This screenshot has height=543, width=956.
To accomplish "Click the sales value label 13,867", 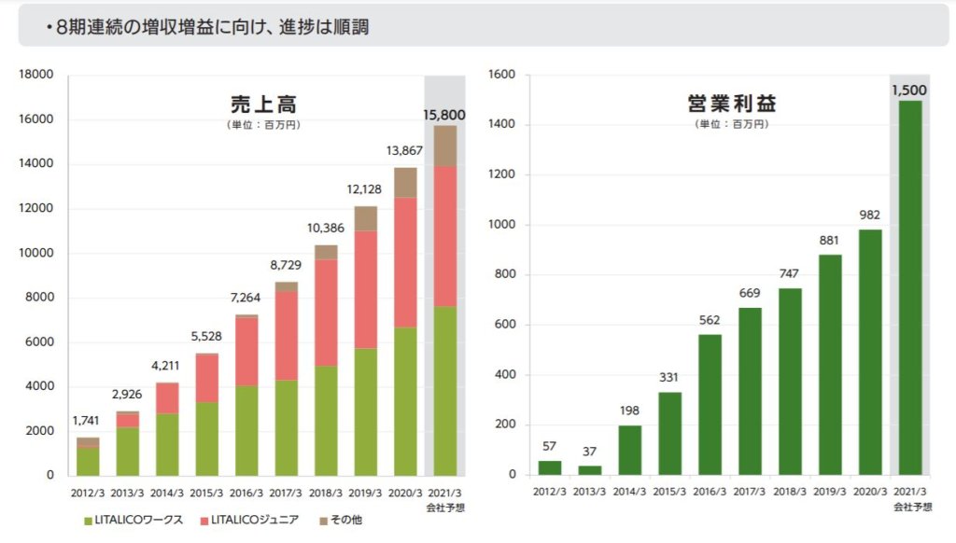I will [404, 150].
